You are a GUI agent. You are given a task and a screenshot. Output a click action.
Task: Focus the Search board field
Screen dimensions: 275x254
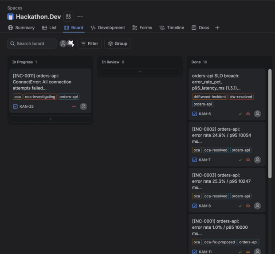pyautogui.click(x=32, y=43)
